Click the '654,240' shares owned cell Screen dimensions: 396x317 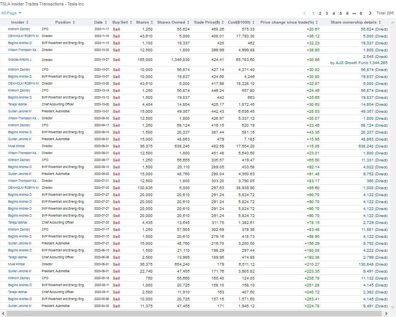[182, 264]
